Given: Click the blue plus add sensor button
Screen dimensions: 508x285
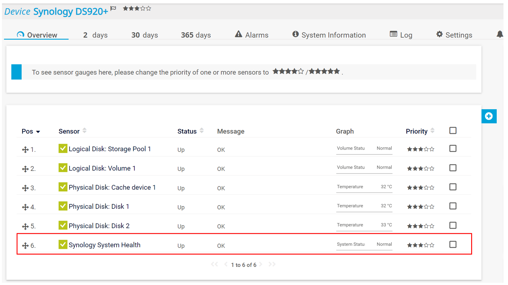Looking at the screenshot, I should click(489, 116).
